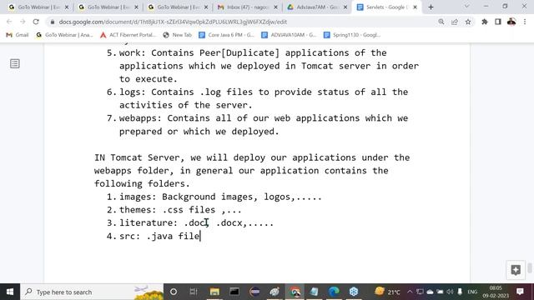Viewport: 534px width, 300px height.
Task: Click the text 'src: .java file'
Action: pyautogui.click(x=159, y=236)
